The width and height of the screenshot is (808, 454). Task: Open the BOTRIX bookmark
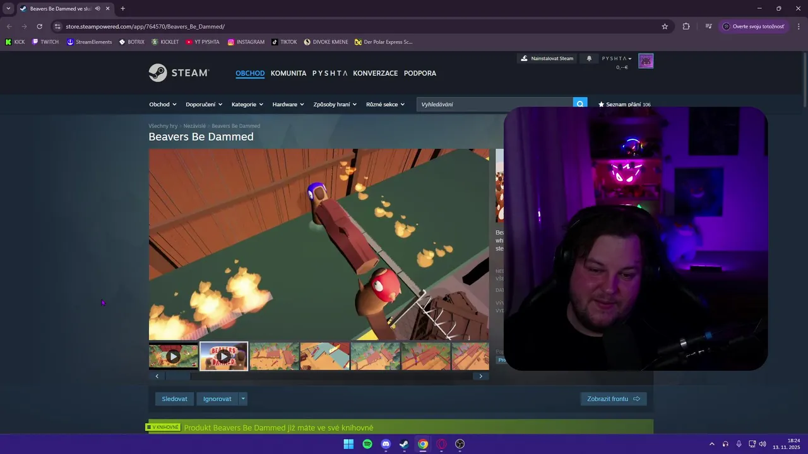click(131, 42)
